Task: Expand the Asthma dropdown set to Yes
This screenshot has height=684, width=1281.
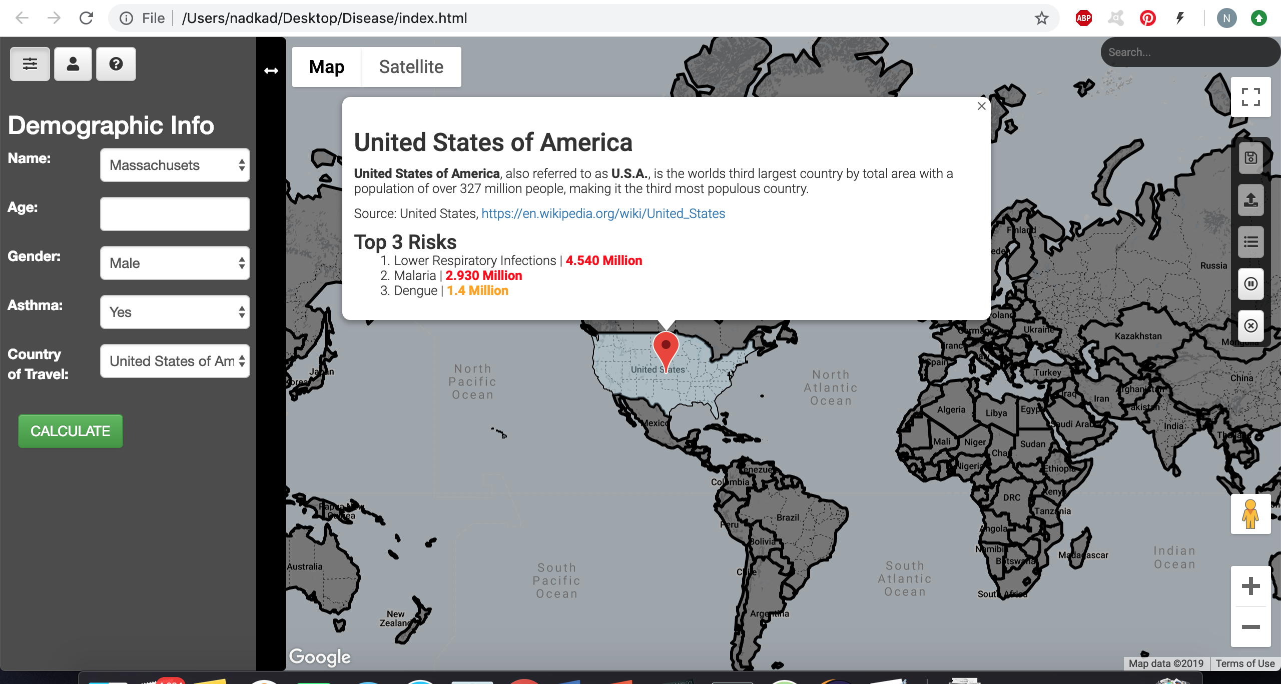Action: 175,312
